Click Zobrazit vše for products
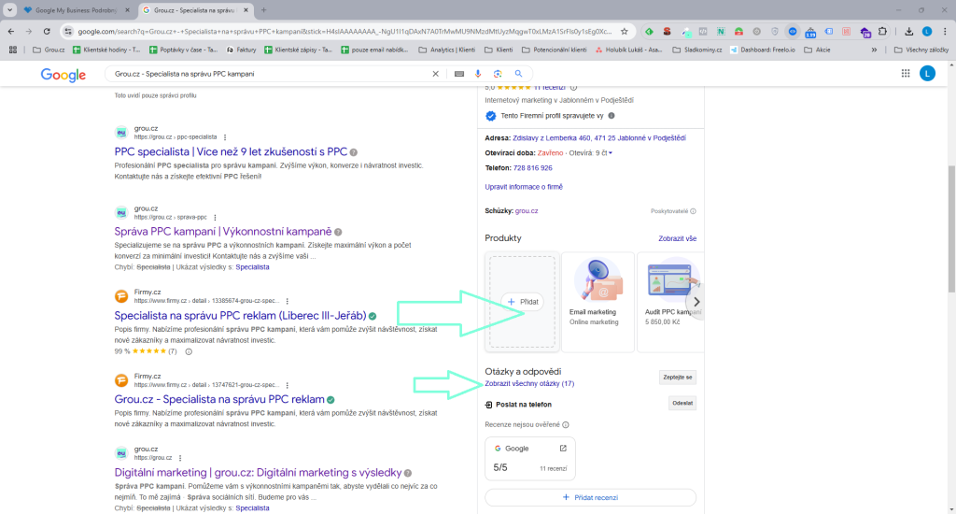This screenshot has height=514, width=956. (x=677, y=238)
